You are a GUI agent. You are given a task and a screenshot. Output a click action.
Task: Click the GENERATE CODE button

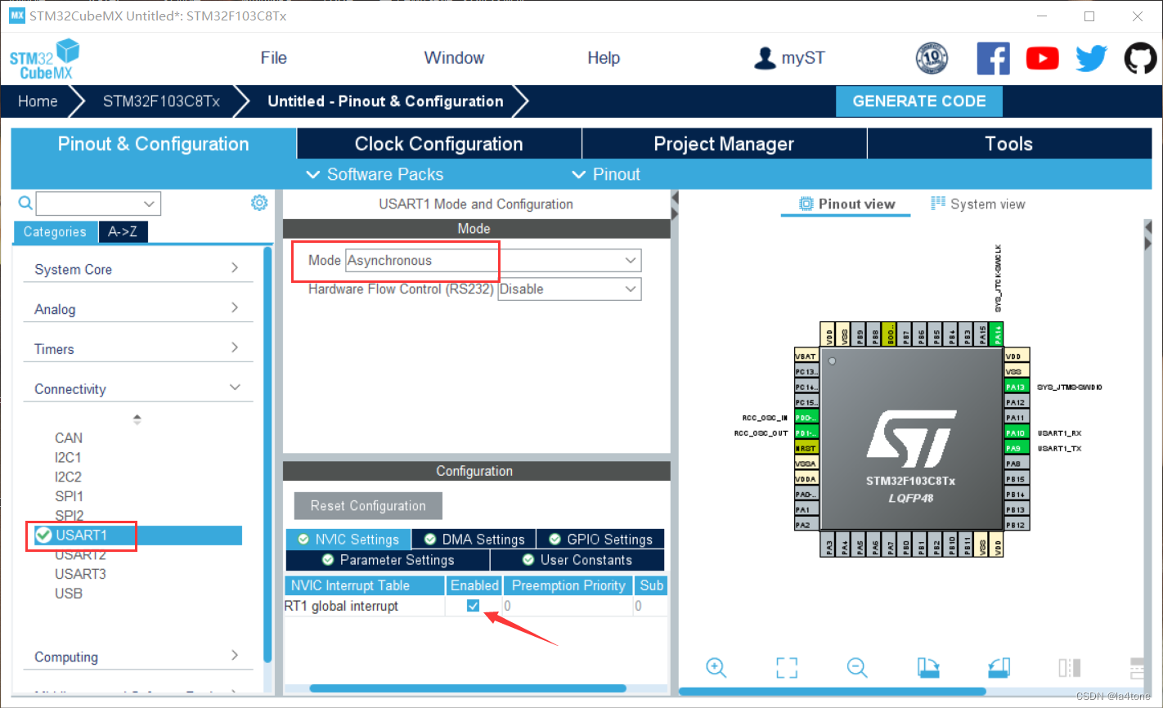tap(918, 101)
